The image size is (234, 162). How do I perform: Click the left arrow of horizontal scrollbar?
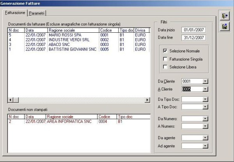tap(10, 100)
